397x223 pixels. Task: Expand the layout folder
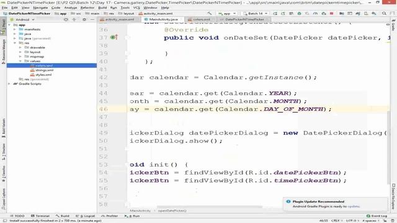click(20, 52)
